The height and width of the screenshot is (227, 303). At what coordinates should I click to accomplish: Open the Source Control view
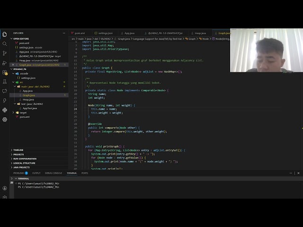(5, 53)
